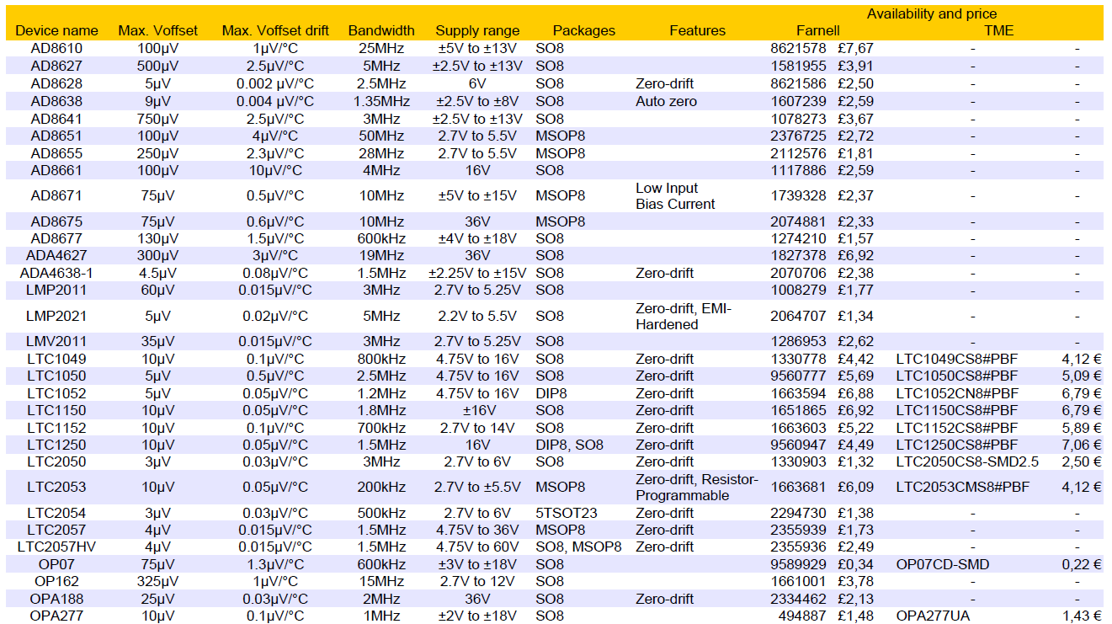
Task: Select device name AD8677
Action: 57,238
